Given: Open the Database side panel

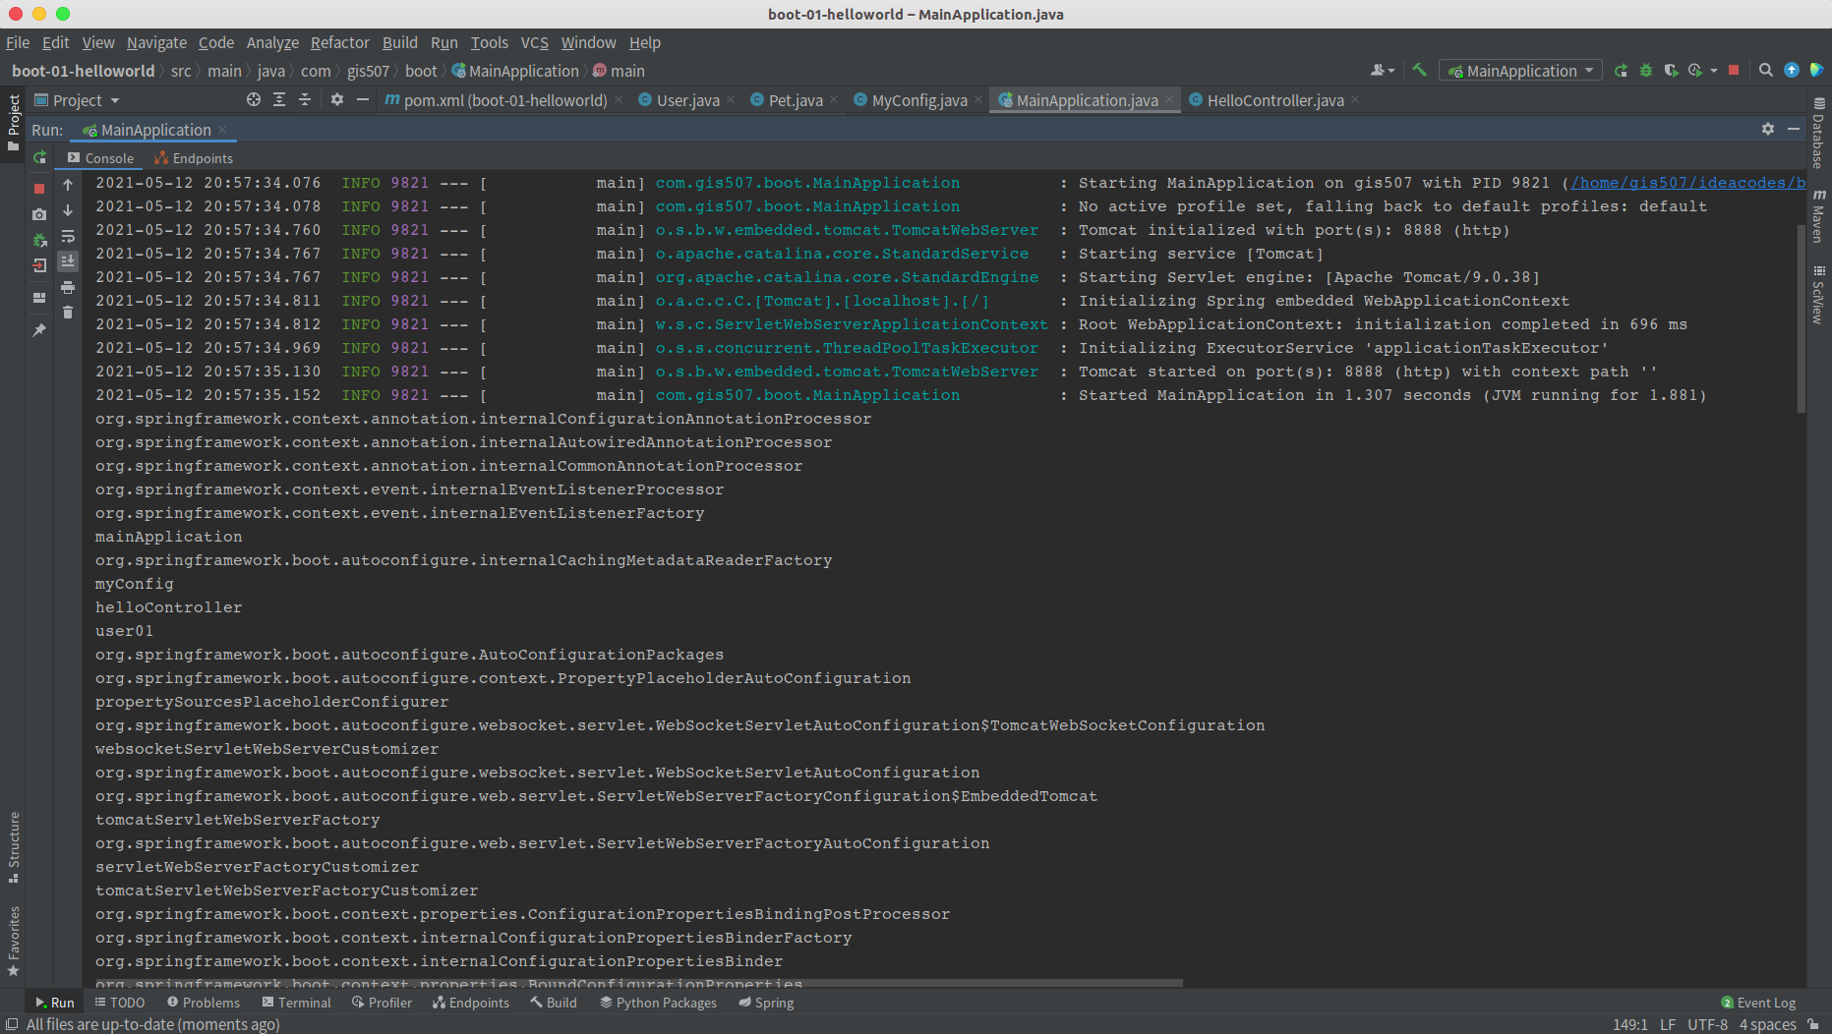Looking at the screenshot, I should 1819,134.
